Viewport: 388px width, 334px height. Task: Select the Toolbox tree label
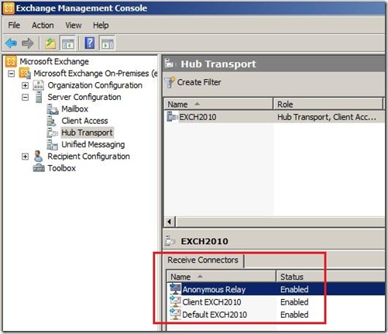[61, 168]
